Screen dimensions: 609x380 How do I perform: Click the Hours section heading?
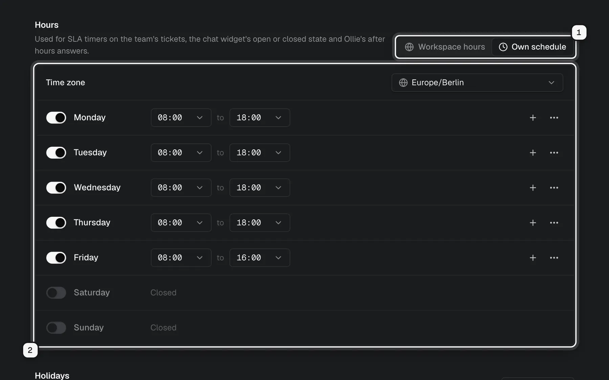pyautogui.click(x=47, y=25)
